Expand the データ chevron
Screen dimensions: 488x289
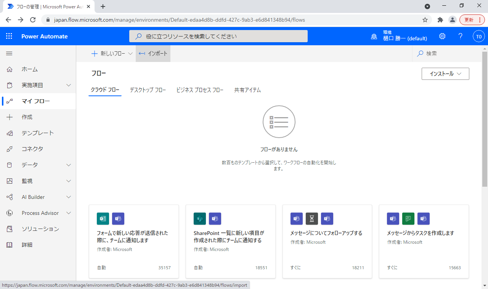click(x=69, y=165)
